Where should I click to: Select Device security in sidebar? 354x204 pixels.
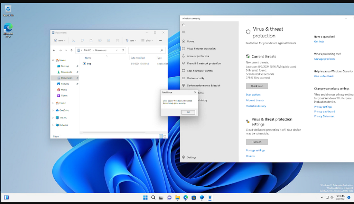click(x=209, y=78)
